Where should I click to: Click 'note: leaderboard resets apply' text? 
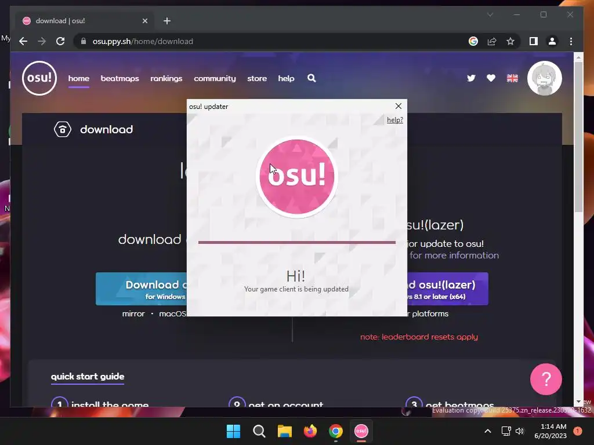click(x=419, y=337)
